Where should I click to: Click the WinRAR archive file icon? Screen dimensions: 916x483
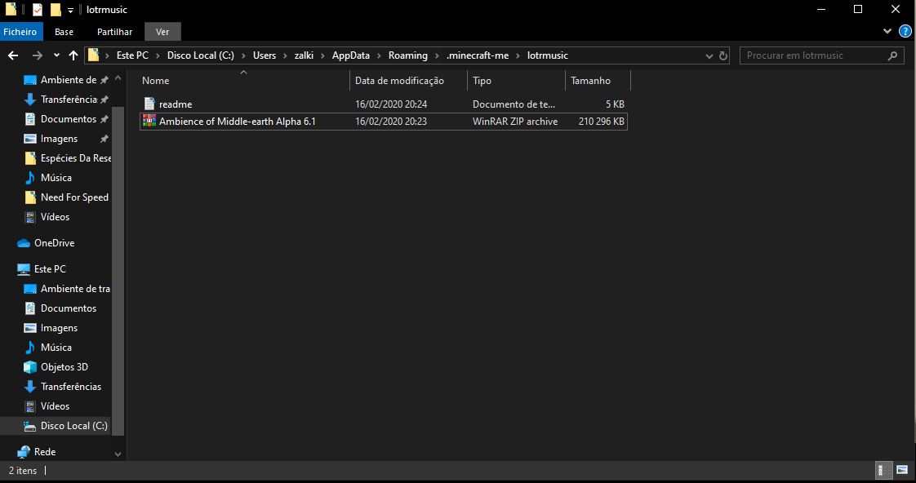tap(149, 122)
